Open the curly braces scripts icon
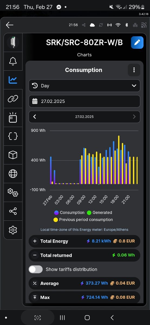 (13, 136)
